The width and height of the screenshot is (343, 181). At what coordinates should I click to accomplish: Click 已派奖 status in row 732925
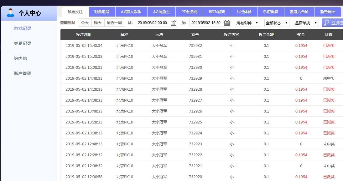tap(329, 122)
